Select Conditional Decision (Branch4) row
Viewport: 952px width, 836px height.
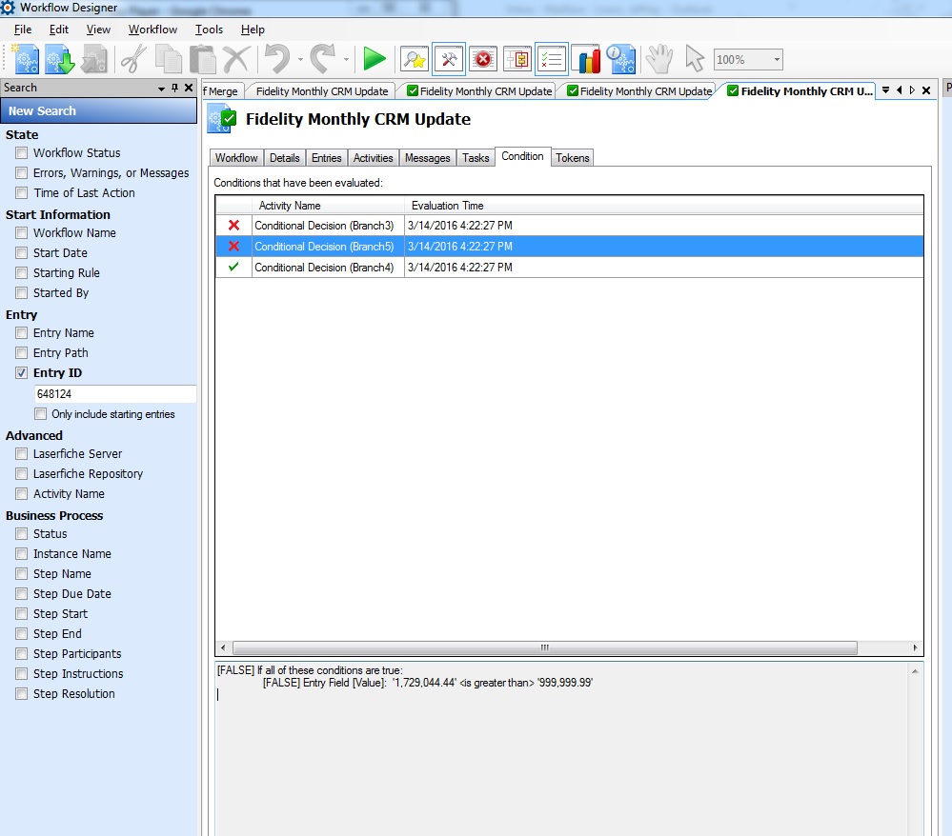click(570, 268)
